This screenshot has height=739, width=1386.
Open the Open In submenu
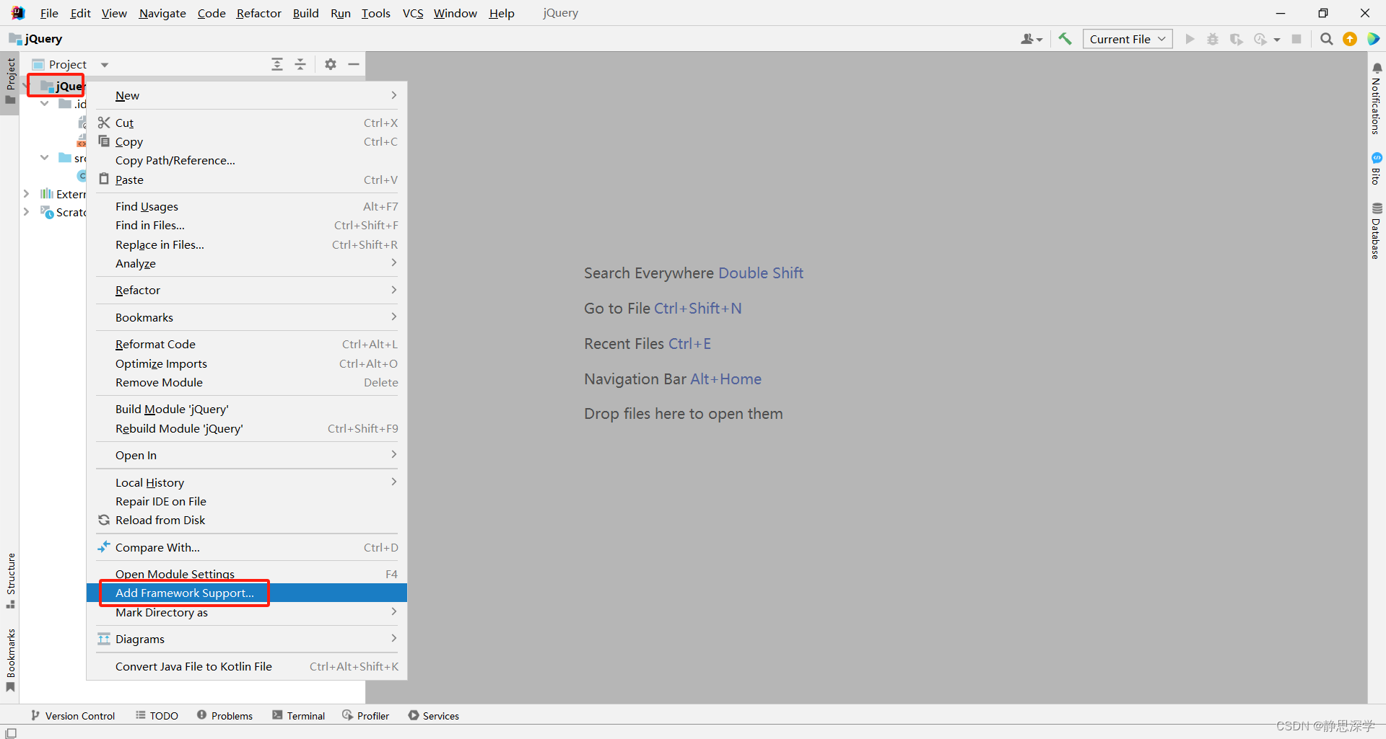point(248,455)
